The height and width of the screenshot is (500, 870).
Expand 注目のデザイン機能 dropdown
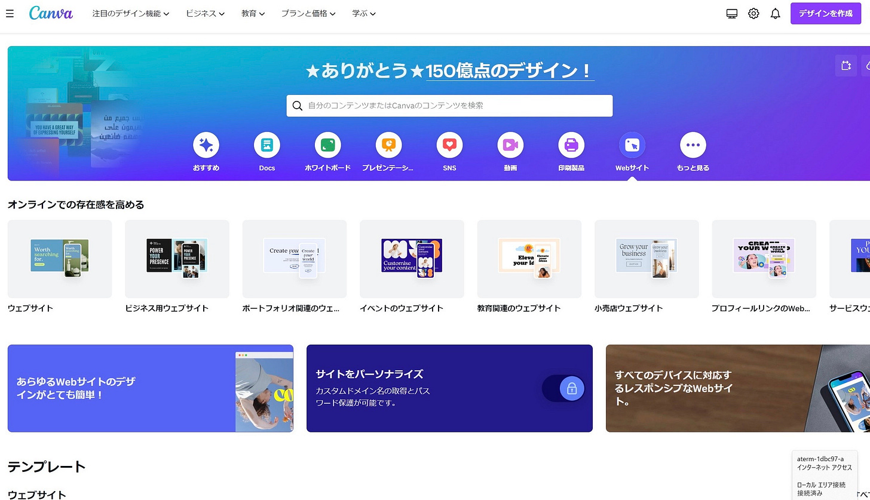131,13
